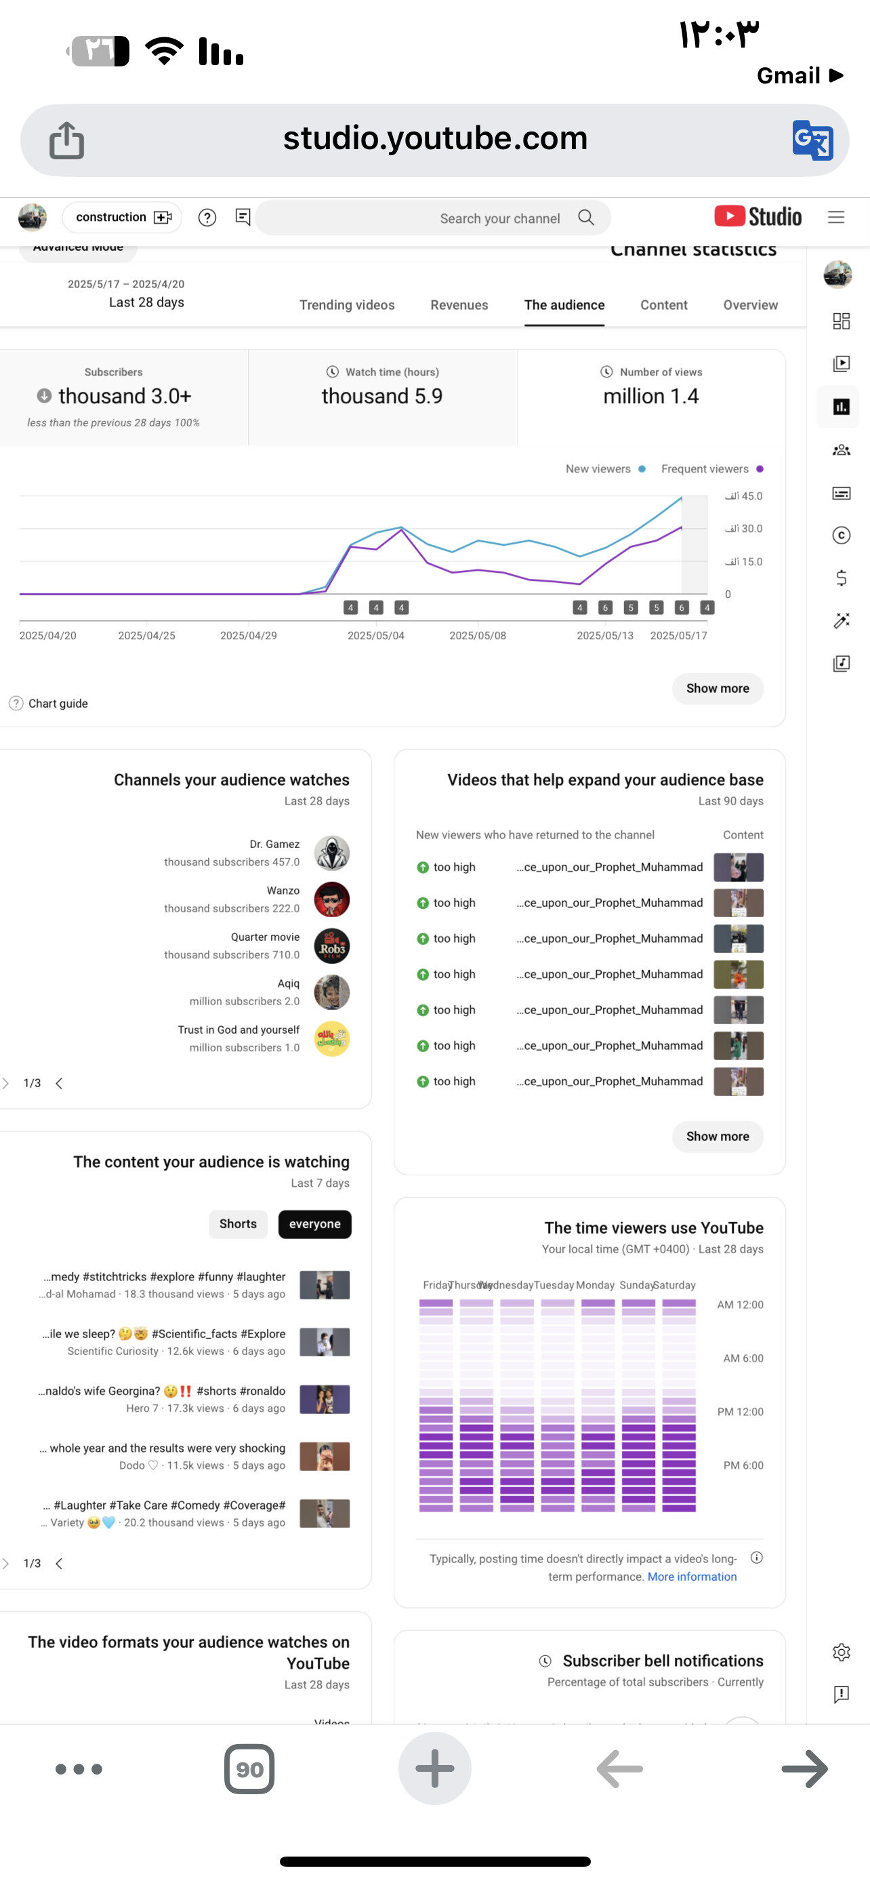Select the Shorts filter chip
This screenshot has width=870, height=1883.
pyautogui.click(x=238, y=1223)
